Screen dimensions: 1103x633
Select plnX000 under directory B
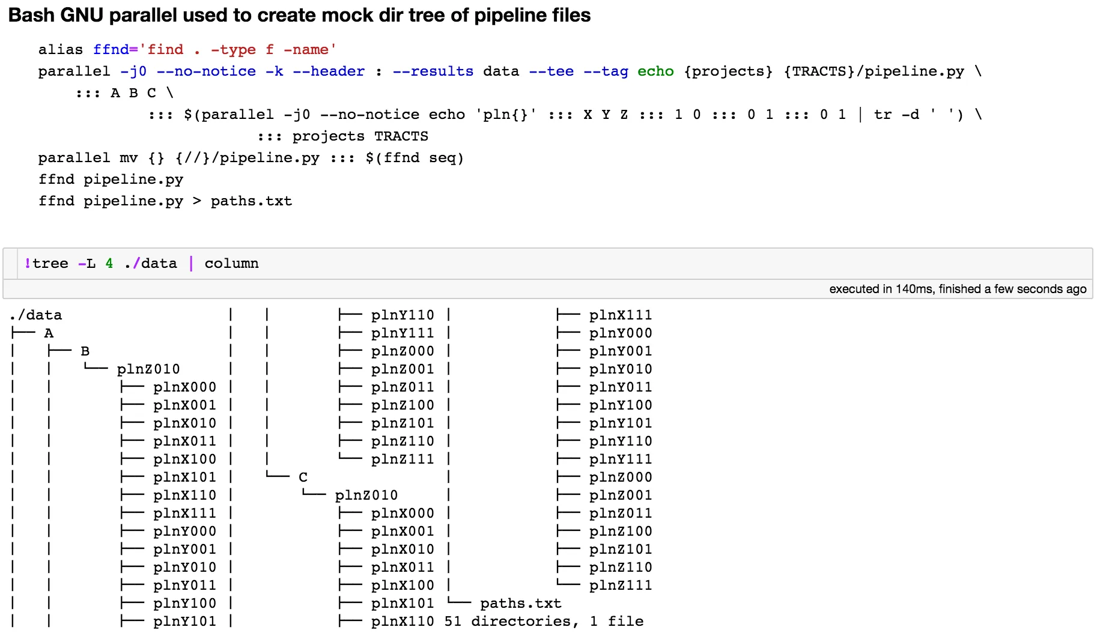click(x=184, y=387)
